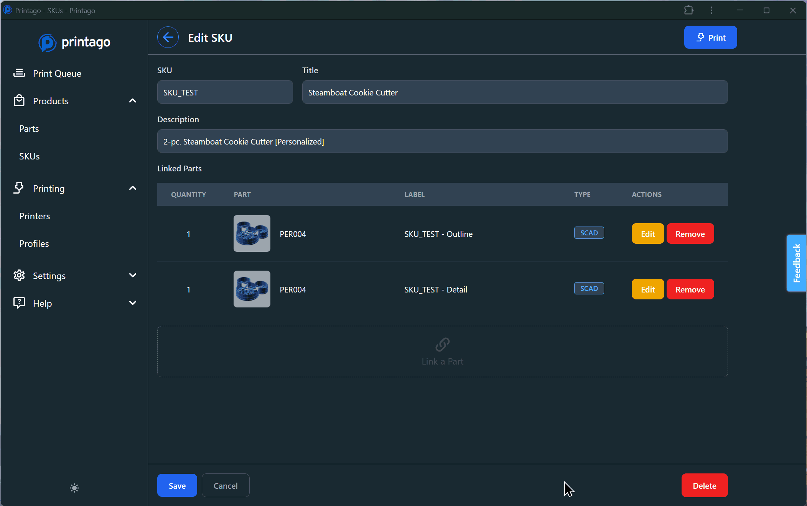Click the back arrow beside Edit SKU
This screenshot has width=807, height=506.
tap(168, 37)
